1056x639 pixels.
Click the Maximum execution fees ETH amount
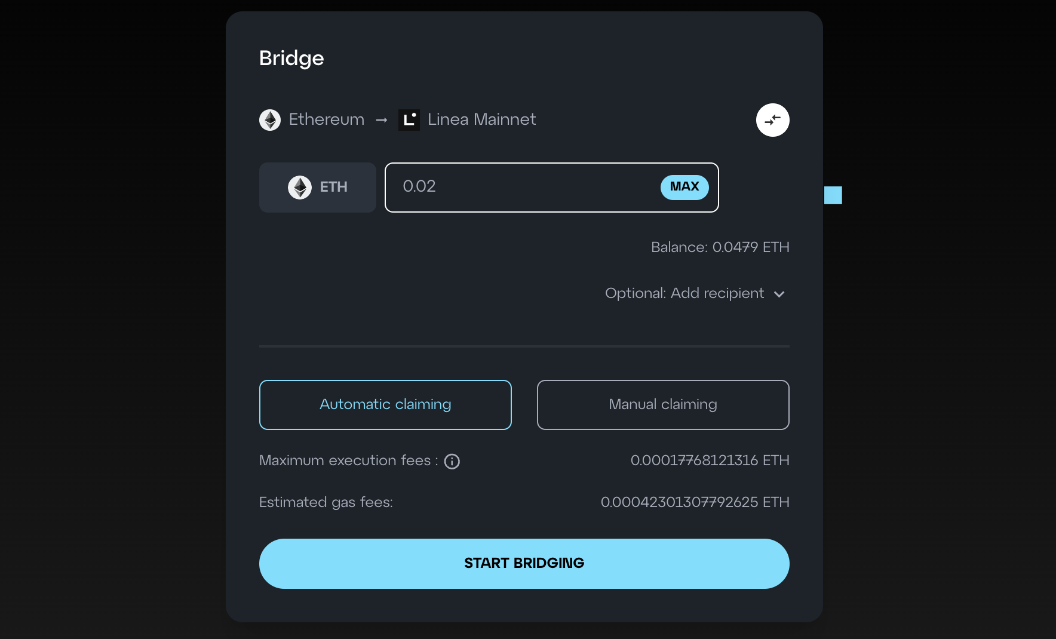[x=710, y=460]
